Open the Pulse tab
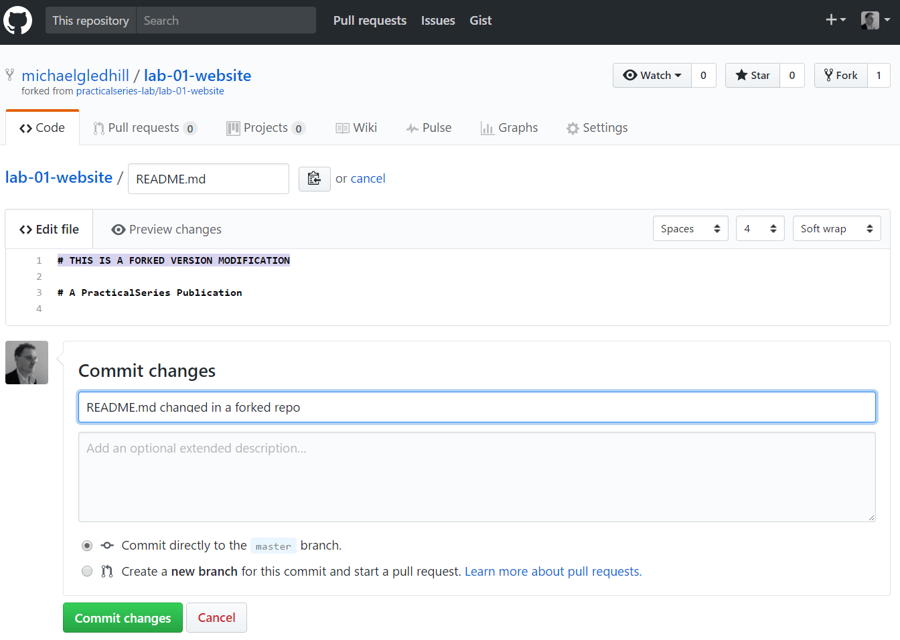This screenshot has width=900, height=640. pos(429,128)
